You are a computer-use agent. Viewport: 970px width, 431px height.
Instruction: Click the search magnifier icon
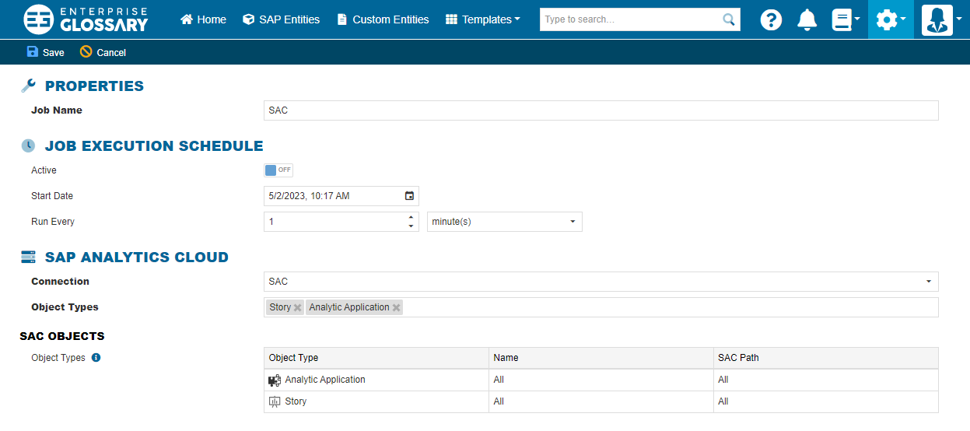[729, 19]
